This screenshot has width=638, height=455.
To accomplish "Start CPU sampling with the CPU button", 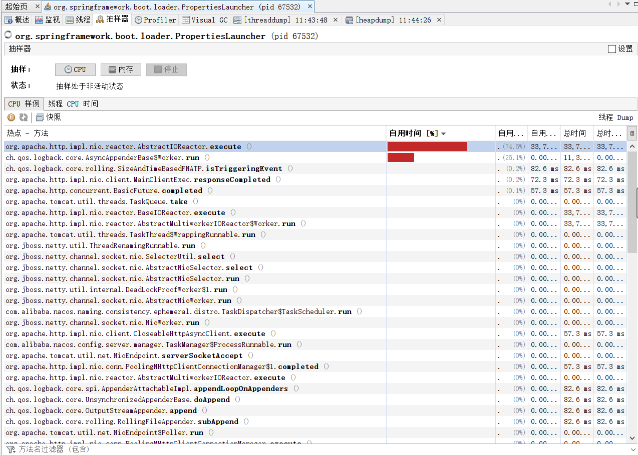I will coord(75,69).
